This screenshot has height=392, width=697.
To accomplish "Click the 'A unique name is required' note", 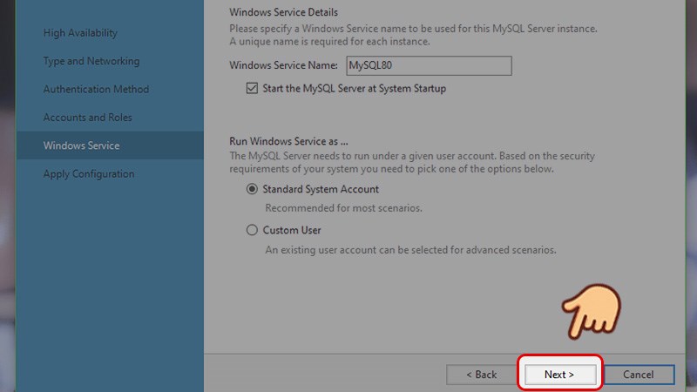I will click(329, 42).
